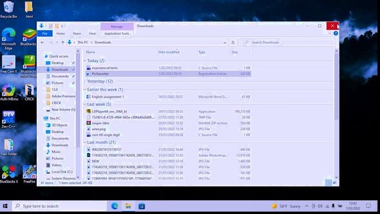Show hidden system tray icons
Image resolution: width=380 pixels, height=214 pixels.
306,206
